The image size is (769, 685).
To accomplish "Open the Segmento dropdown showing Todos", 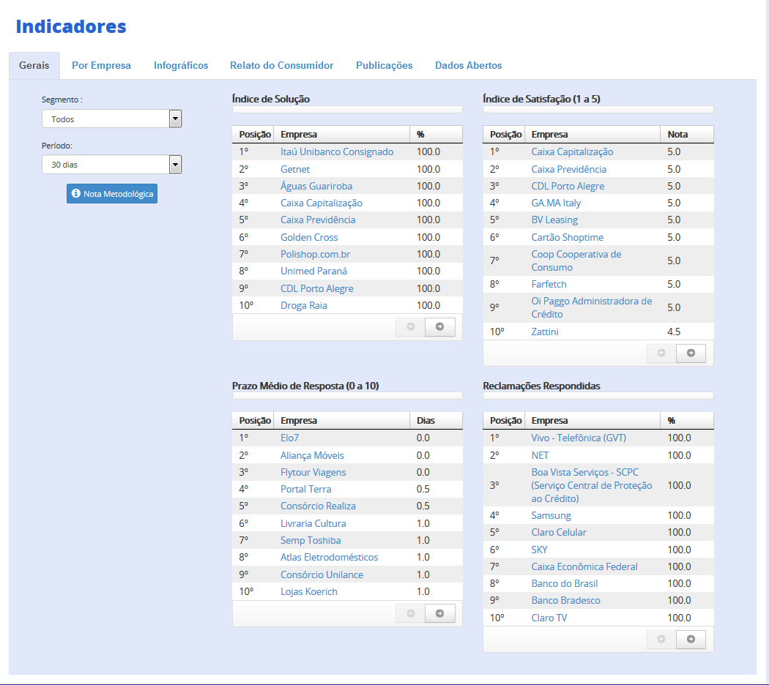I will (112, 119).
